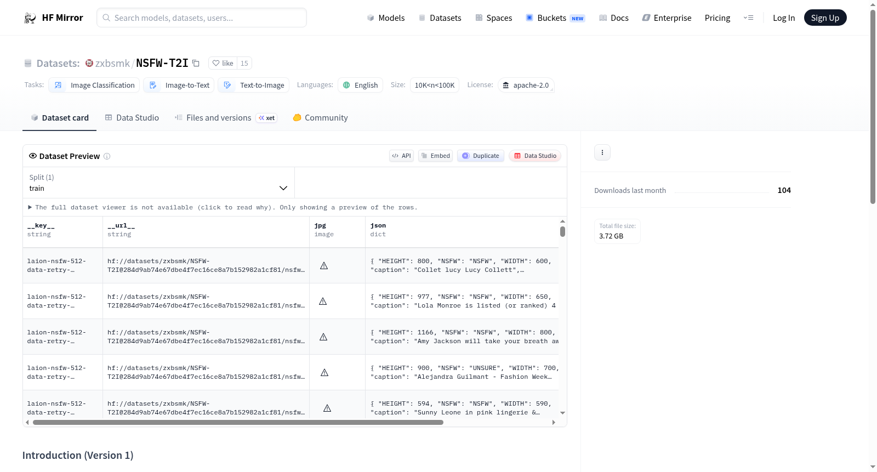The height and width of the screenshot is (472, 877).
Task: Click the caption cell mentioning Amy Jackson
Action: (x=462, y=337)
